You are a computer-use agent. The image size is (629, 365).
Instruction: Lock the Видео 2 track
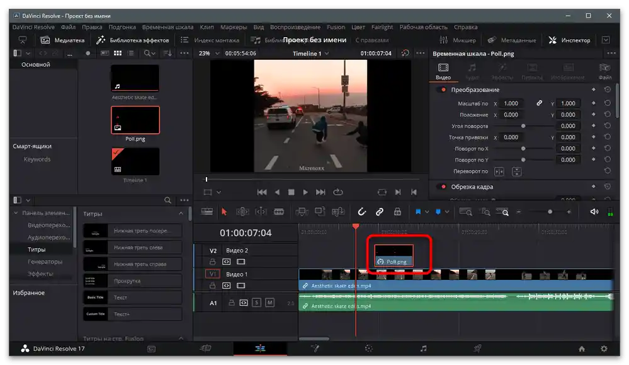coord(213,262)
